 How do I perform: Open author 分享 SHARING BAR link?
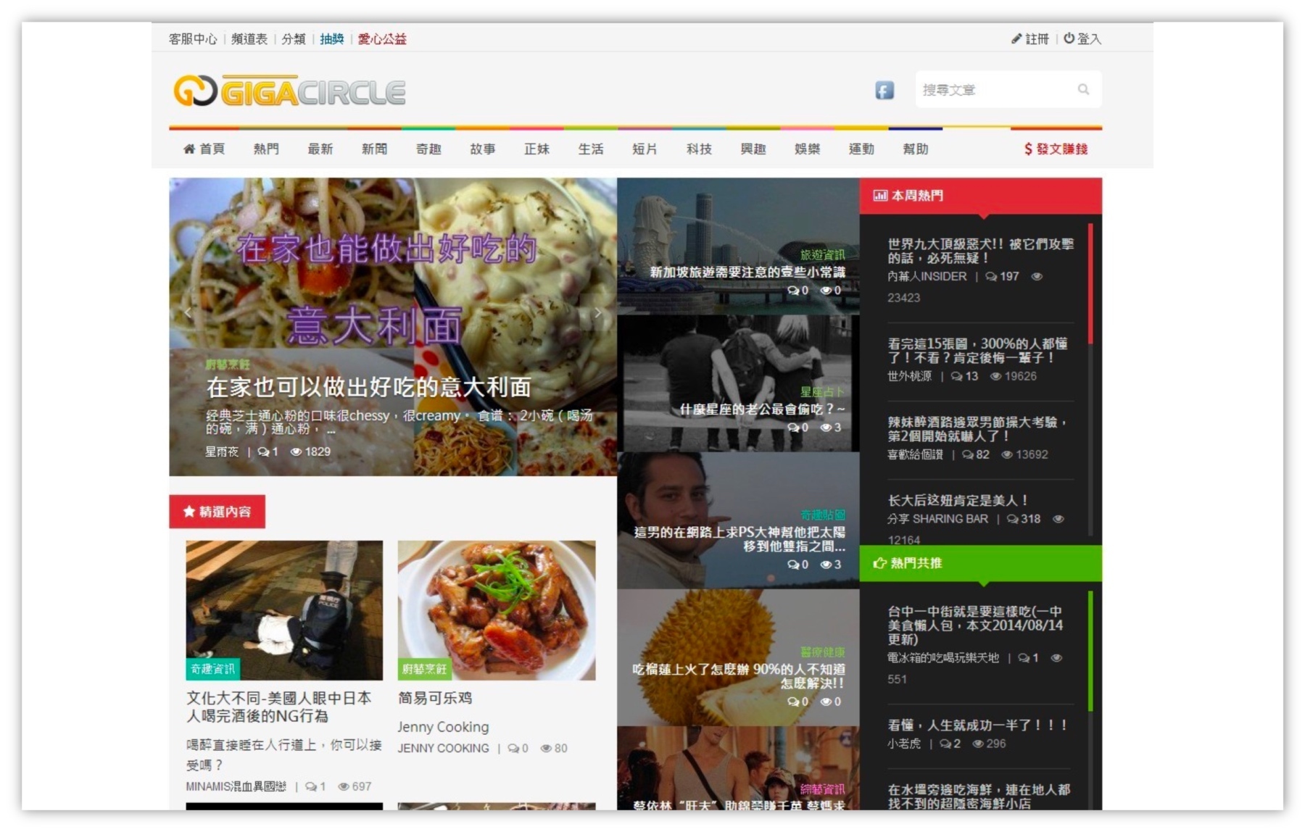[938, 520]
